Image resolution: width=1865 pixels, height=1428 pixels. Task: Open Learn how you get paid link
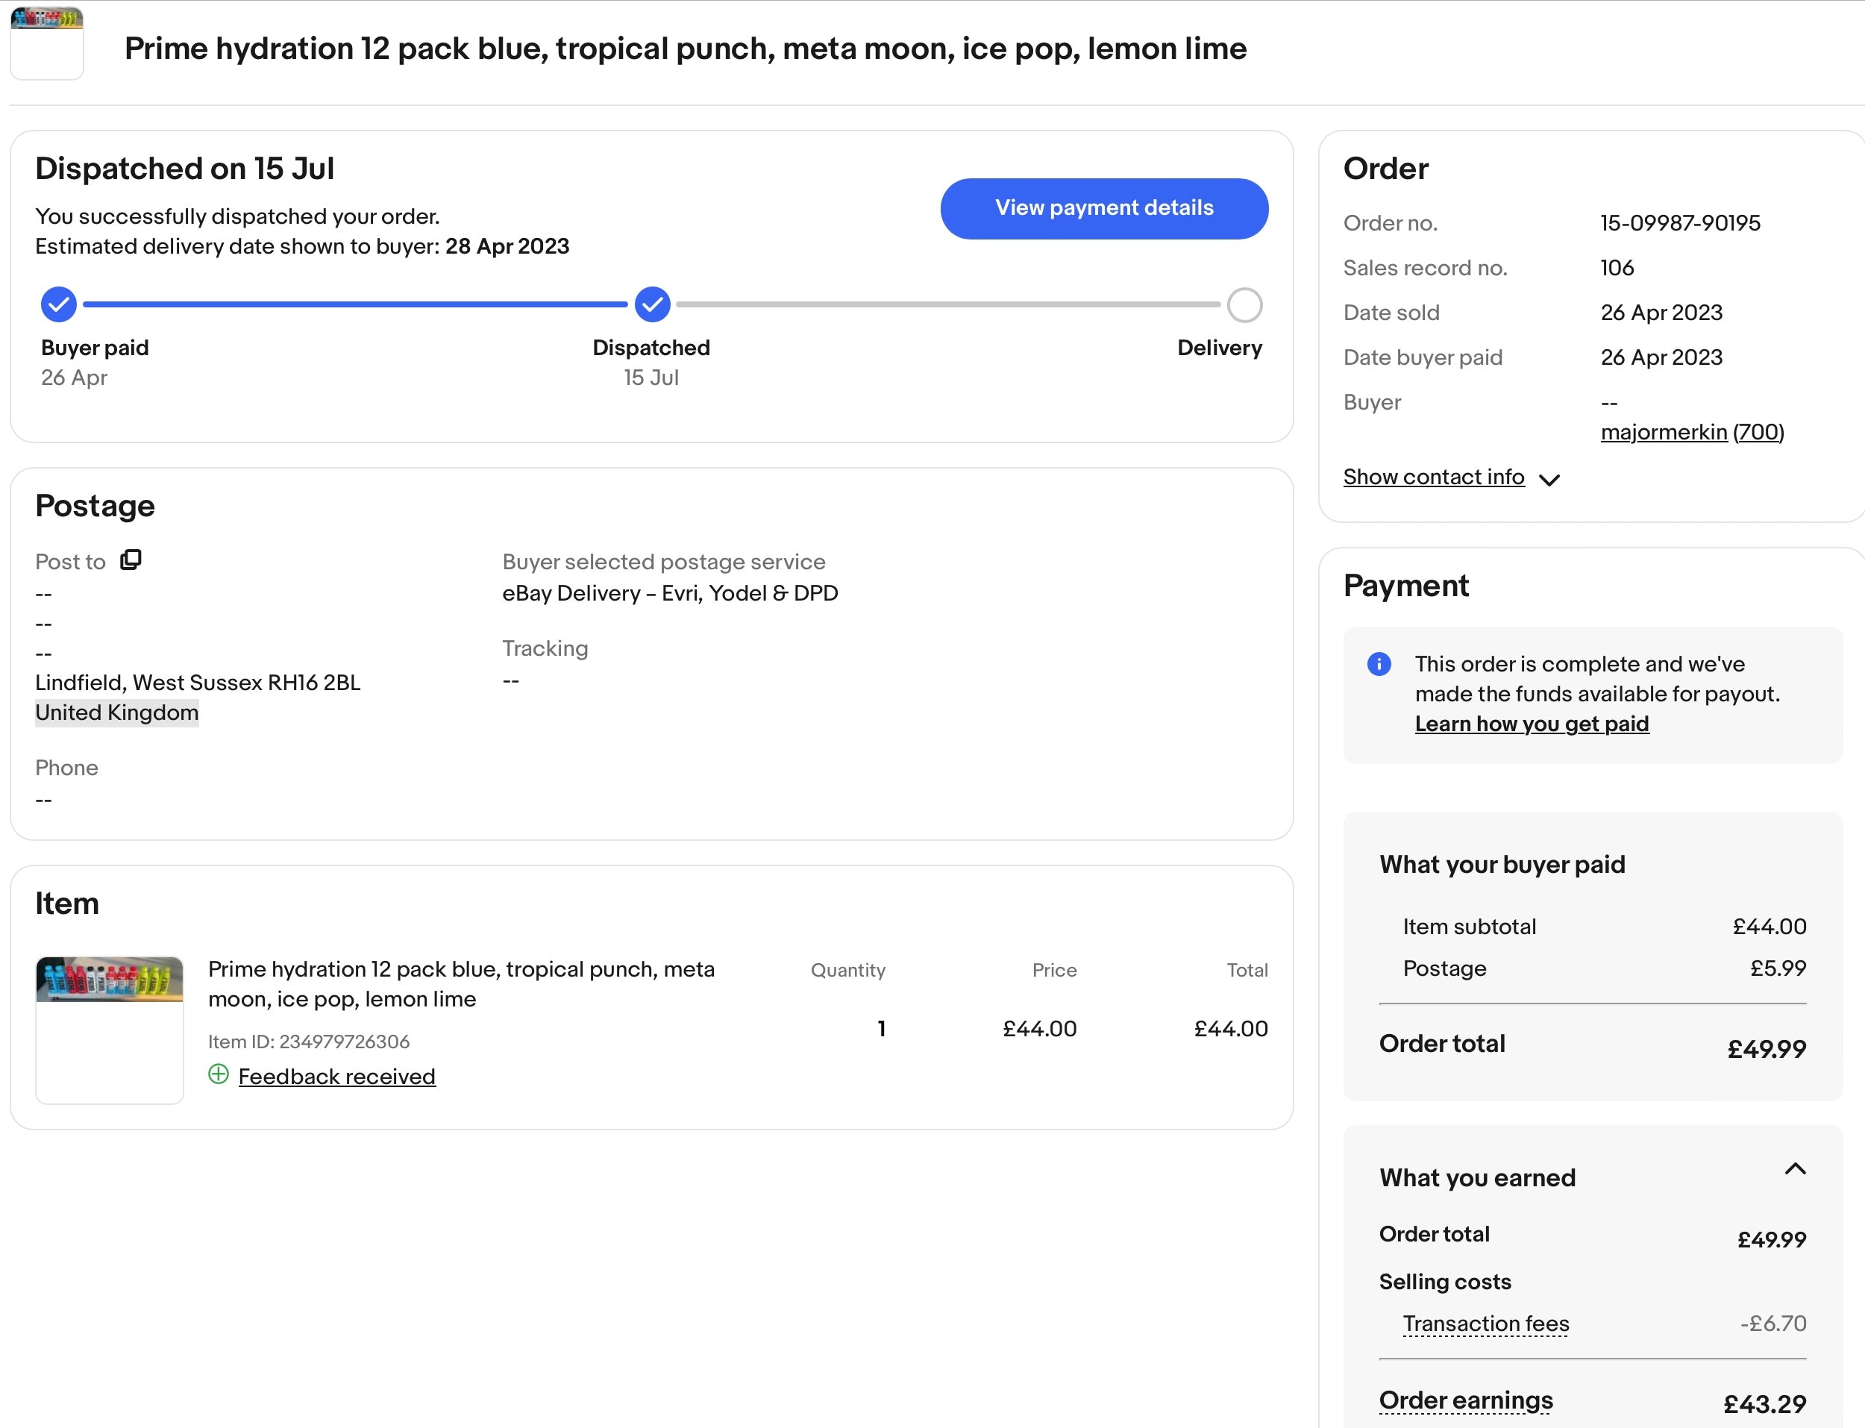click(1531, 724)
